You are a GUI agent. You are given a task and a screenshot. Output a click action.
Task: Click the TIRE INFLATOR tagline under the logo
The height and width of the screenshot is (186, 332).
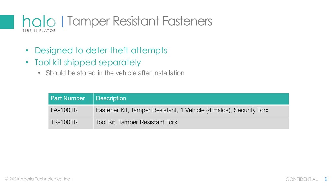[x=39, y=31]
